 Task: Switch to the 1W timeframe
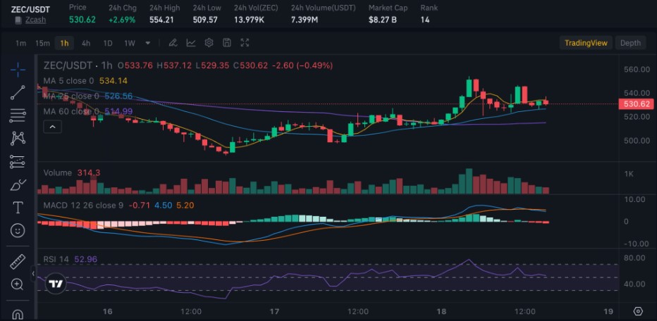pos(130,43)
